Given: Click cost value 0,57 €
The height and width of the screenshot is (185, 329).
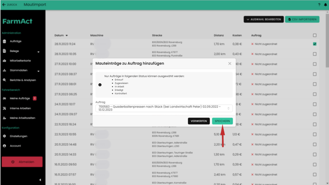Looking at the screenshot, I should click(237, 174).
